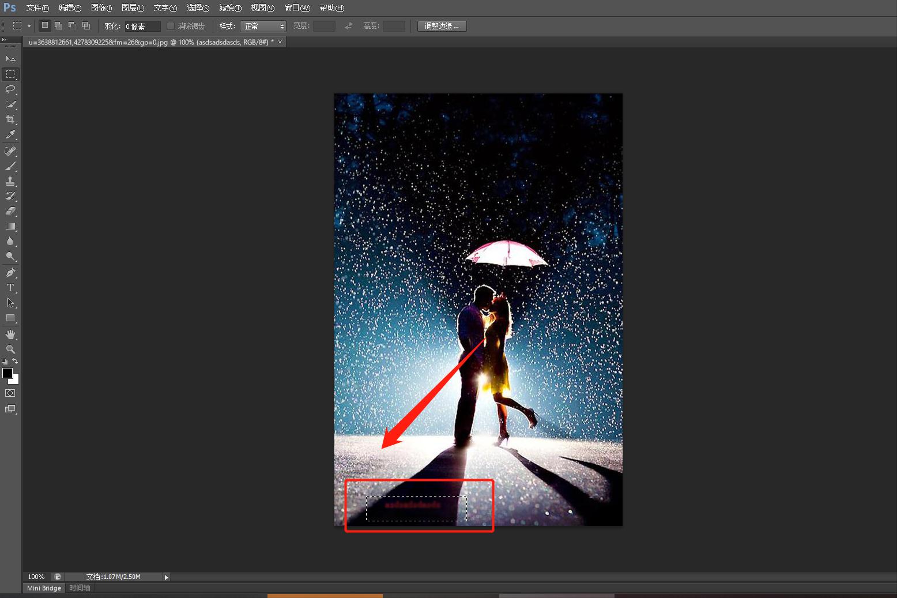This screenshot has width=897, height=598.
Task: Pick the Crop tool
Action: point(10,119)
